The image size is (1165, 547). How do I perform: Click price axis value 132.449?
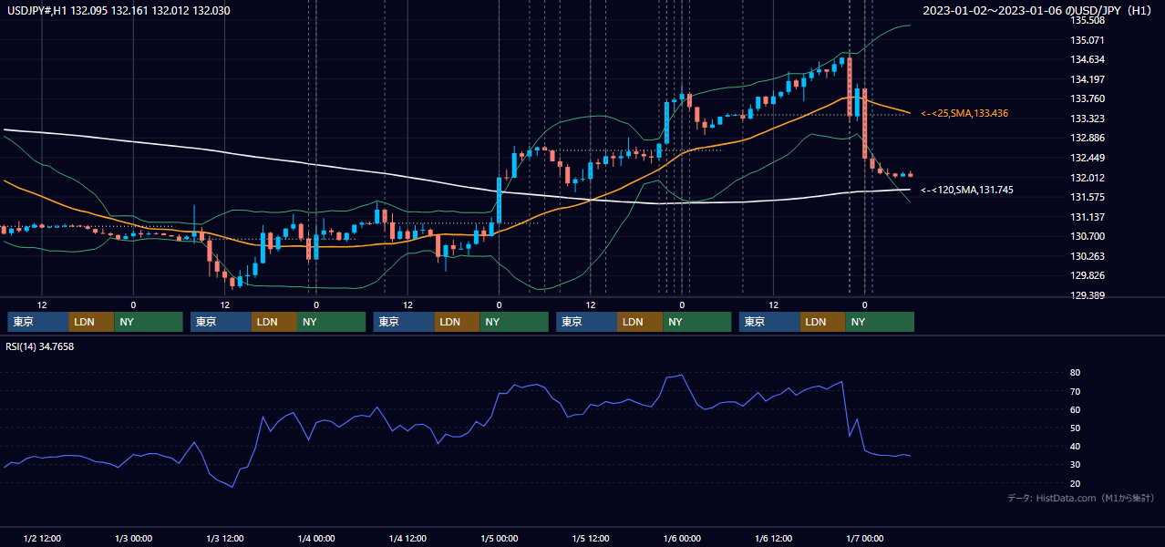[x=1088, y=159]
